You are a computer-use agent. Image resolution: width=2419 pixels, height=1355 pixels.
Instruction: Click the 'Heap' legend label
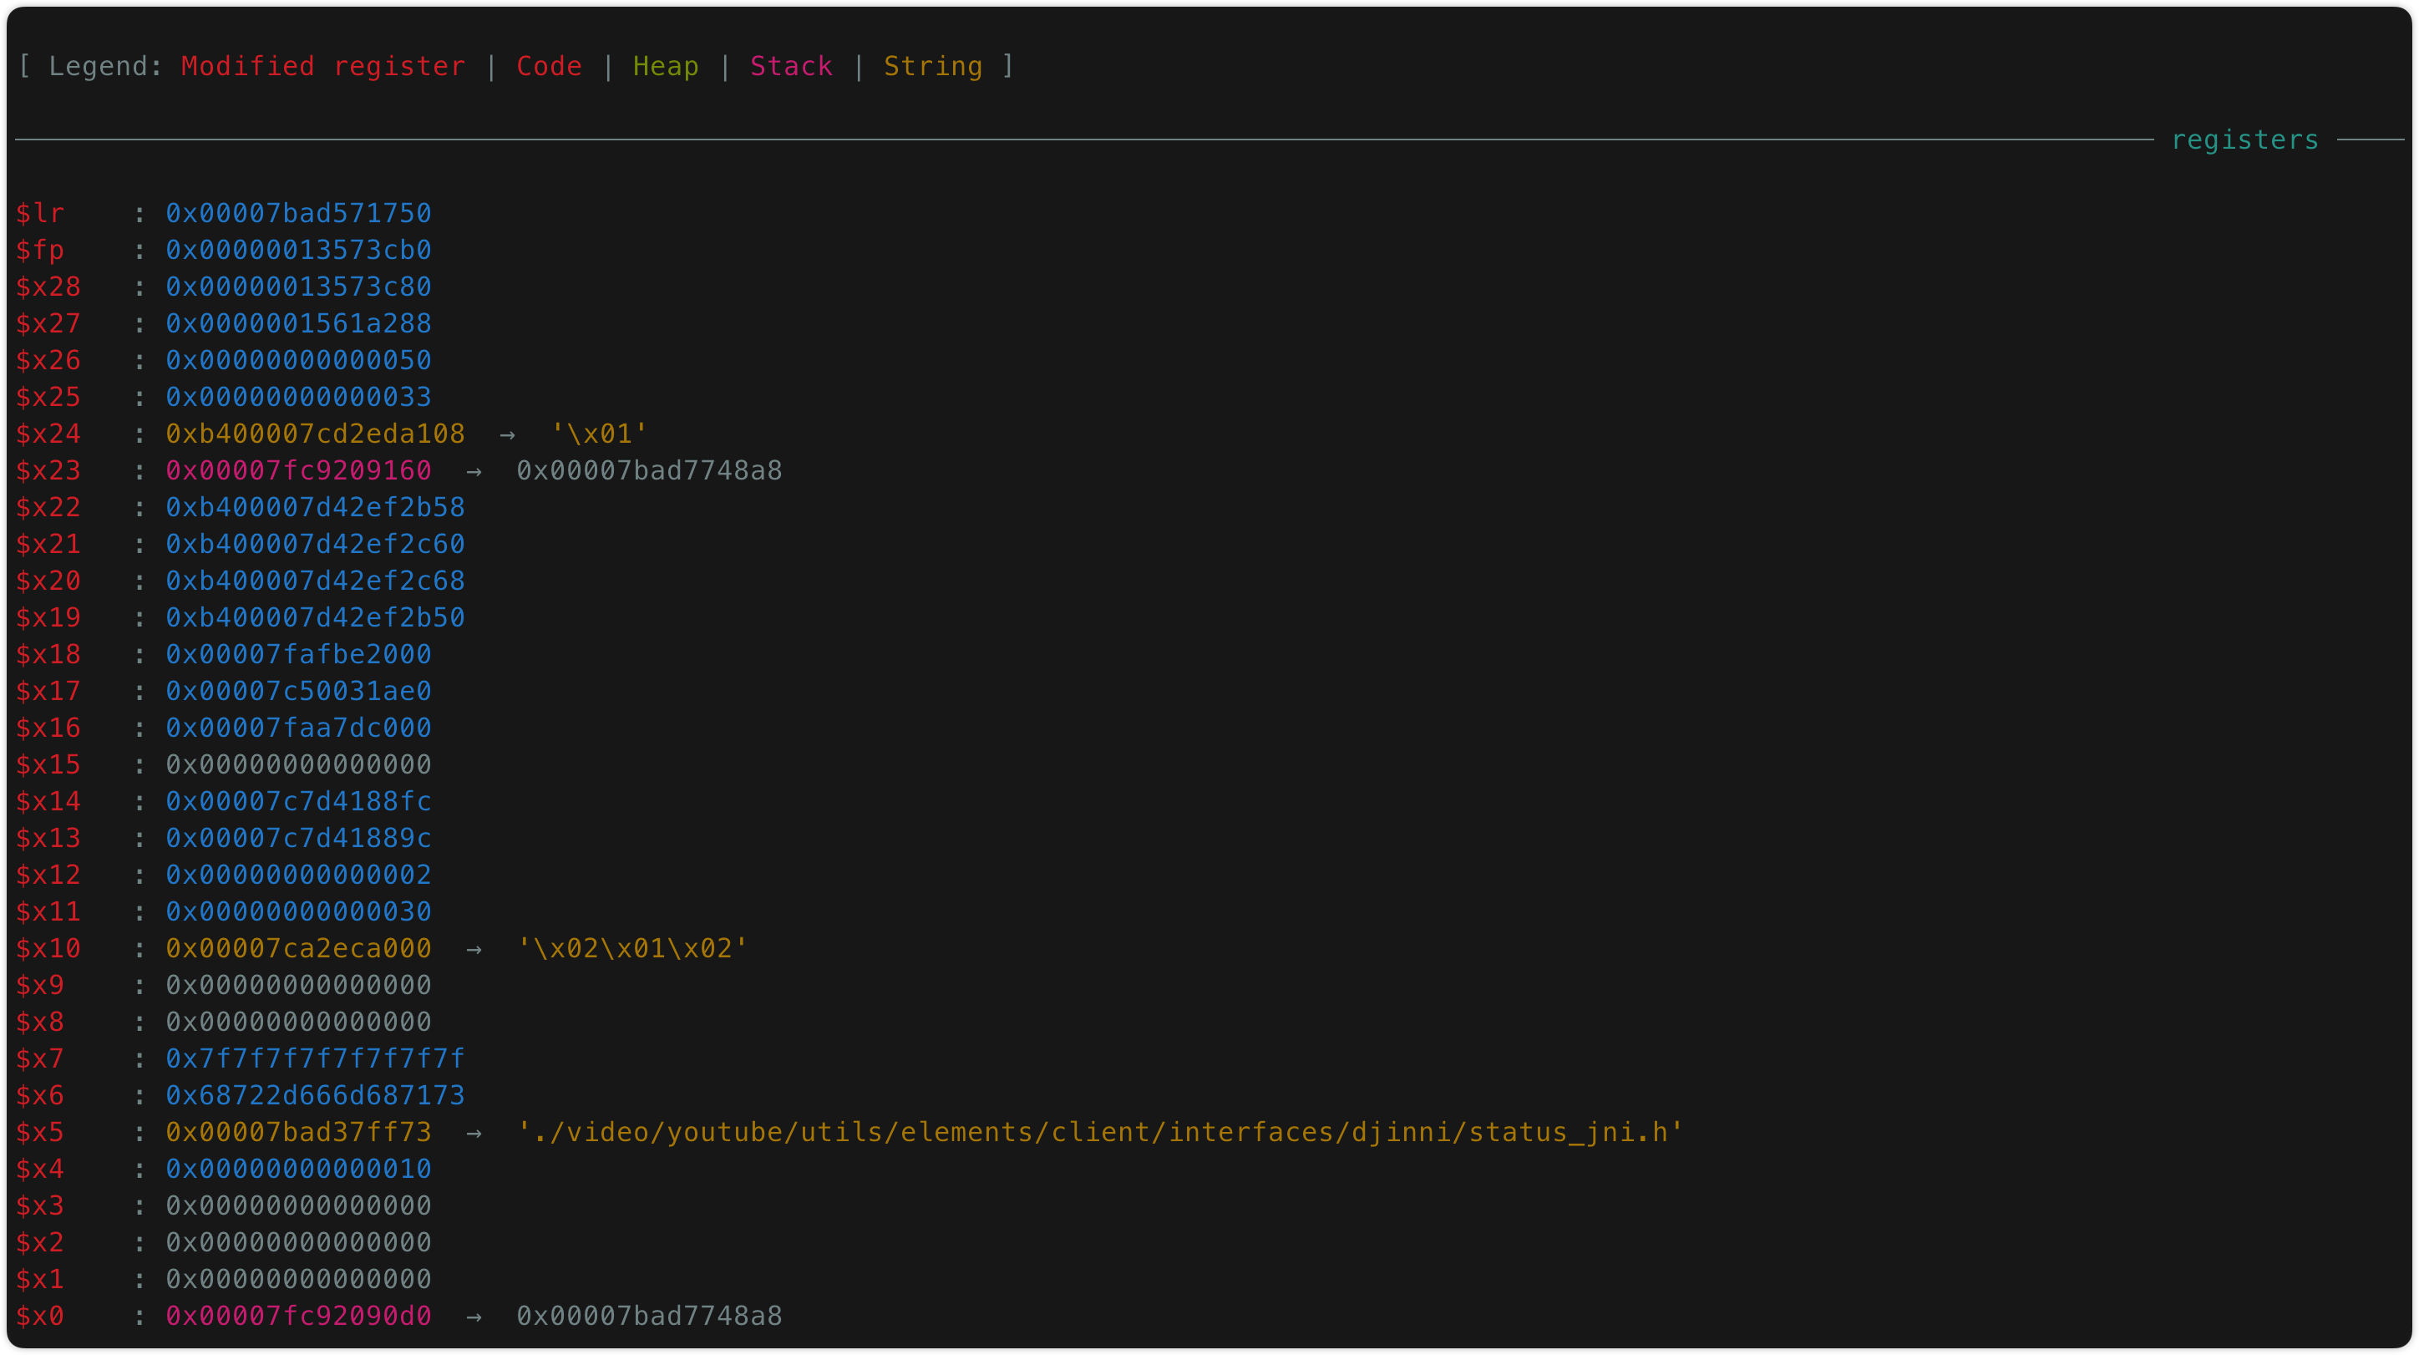pos(666,67)
